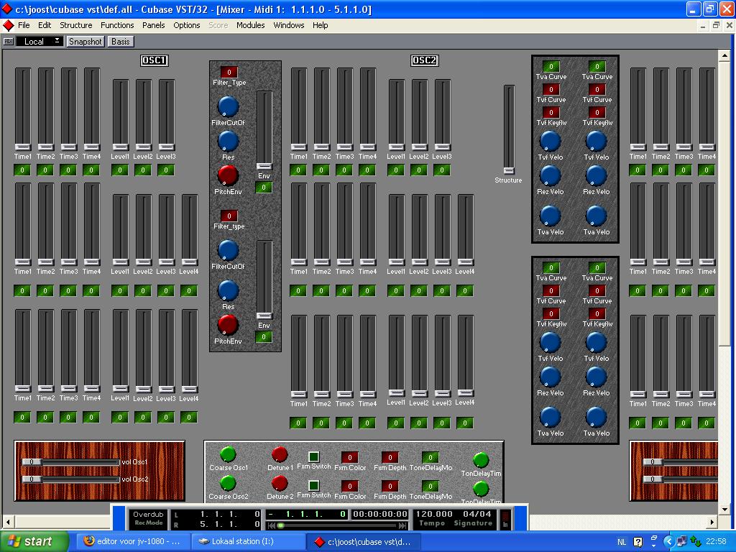Screen dimensions: 736x552
Task: Open the Windows start menu
Action: 34,542
